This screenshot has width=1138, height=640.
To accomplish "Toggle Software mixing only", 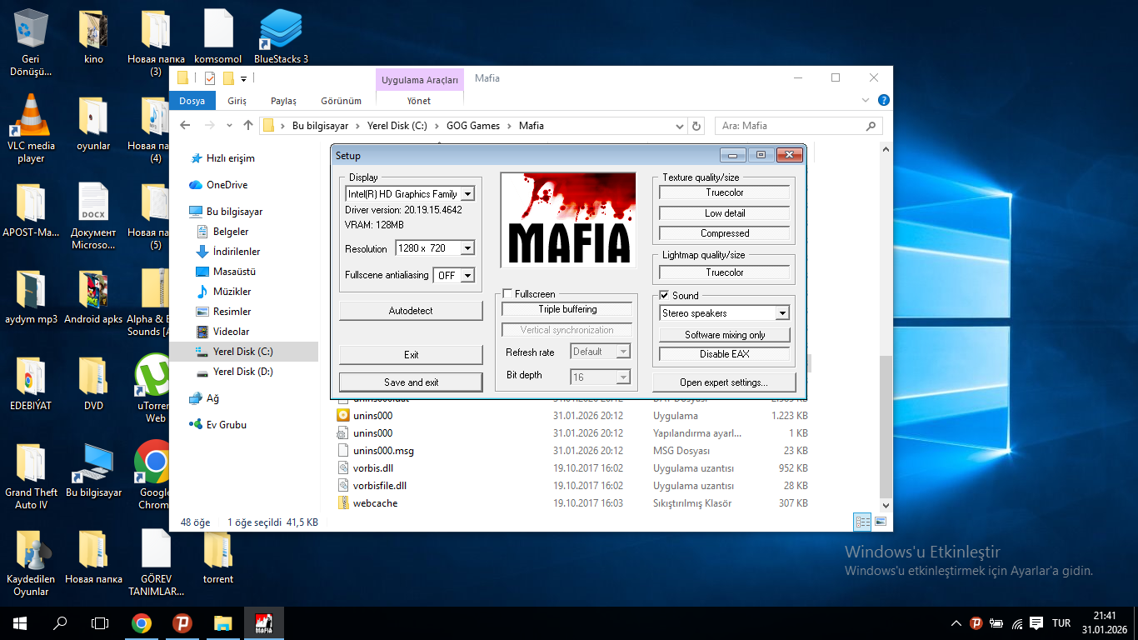I will pyautogui.click(x=724, y=334).
